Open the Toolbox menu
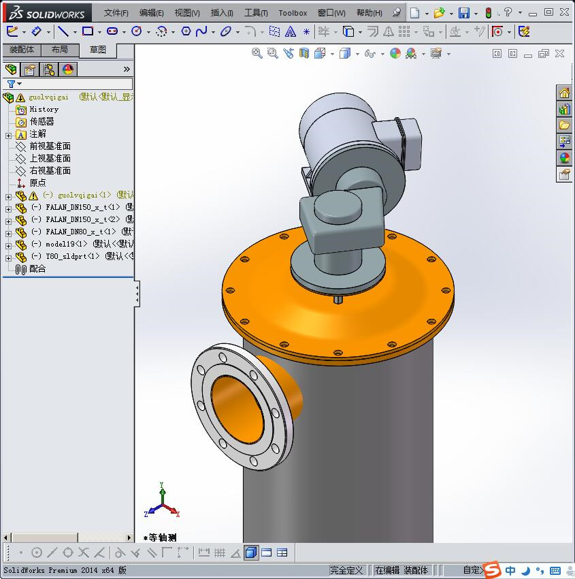The image size is (575, 579). 293,13
